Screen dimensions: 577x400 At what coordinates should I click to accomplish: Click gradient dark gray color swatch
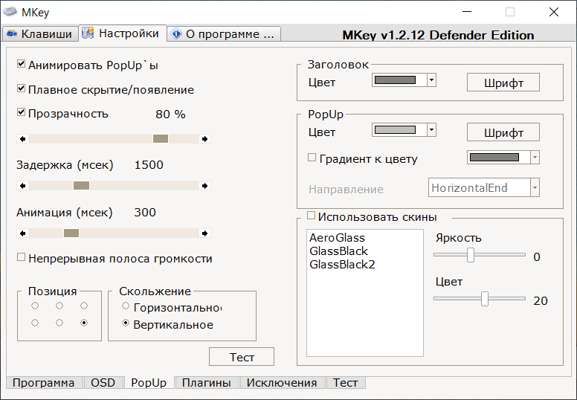pos(494,158)
